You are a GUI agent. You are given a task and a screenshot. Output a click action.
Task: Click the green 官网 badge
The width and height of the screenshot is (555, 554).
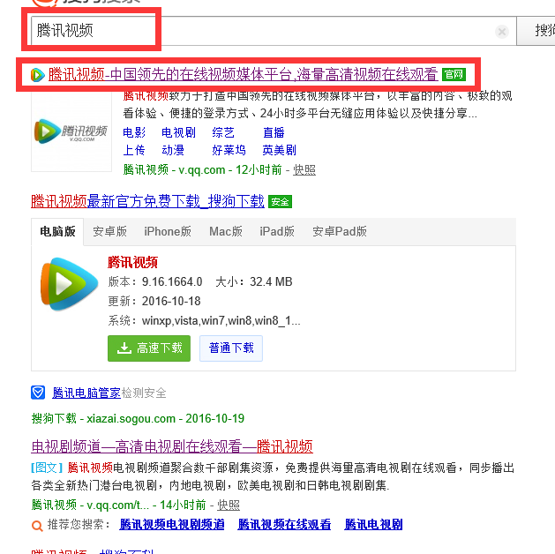[454, 75]
